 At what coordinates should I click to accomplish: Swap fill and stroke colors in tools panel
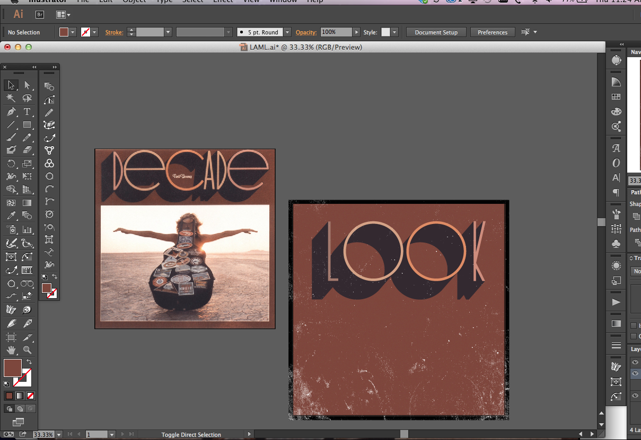pyautogui.click(x=29, y=362)
